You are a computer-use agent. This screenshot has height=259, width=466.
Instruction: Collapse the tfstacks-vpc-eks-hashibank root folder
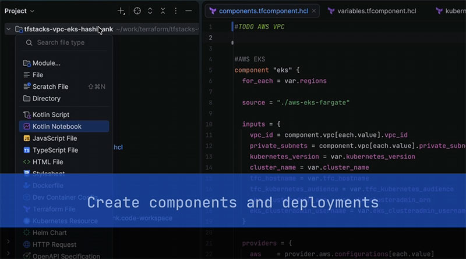(8, 29)
